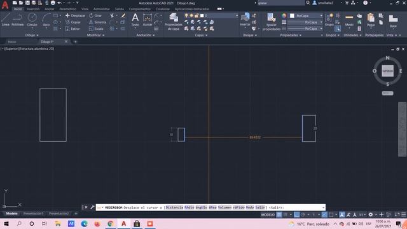Choose the Volumen option in command line

224,207
